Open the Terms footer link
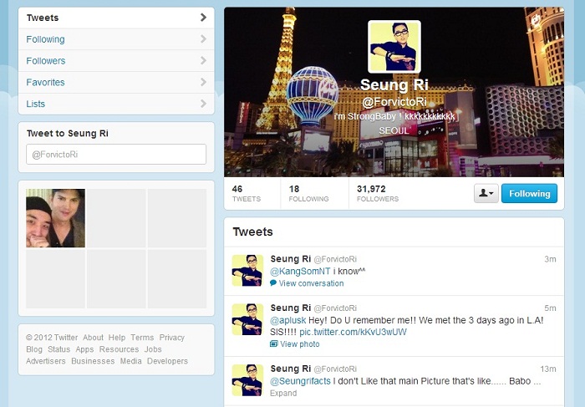Viewport: 585px width, 407px height. tap(142, 338)
